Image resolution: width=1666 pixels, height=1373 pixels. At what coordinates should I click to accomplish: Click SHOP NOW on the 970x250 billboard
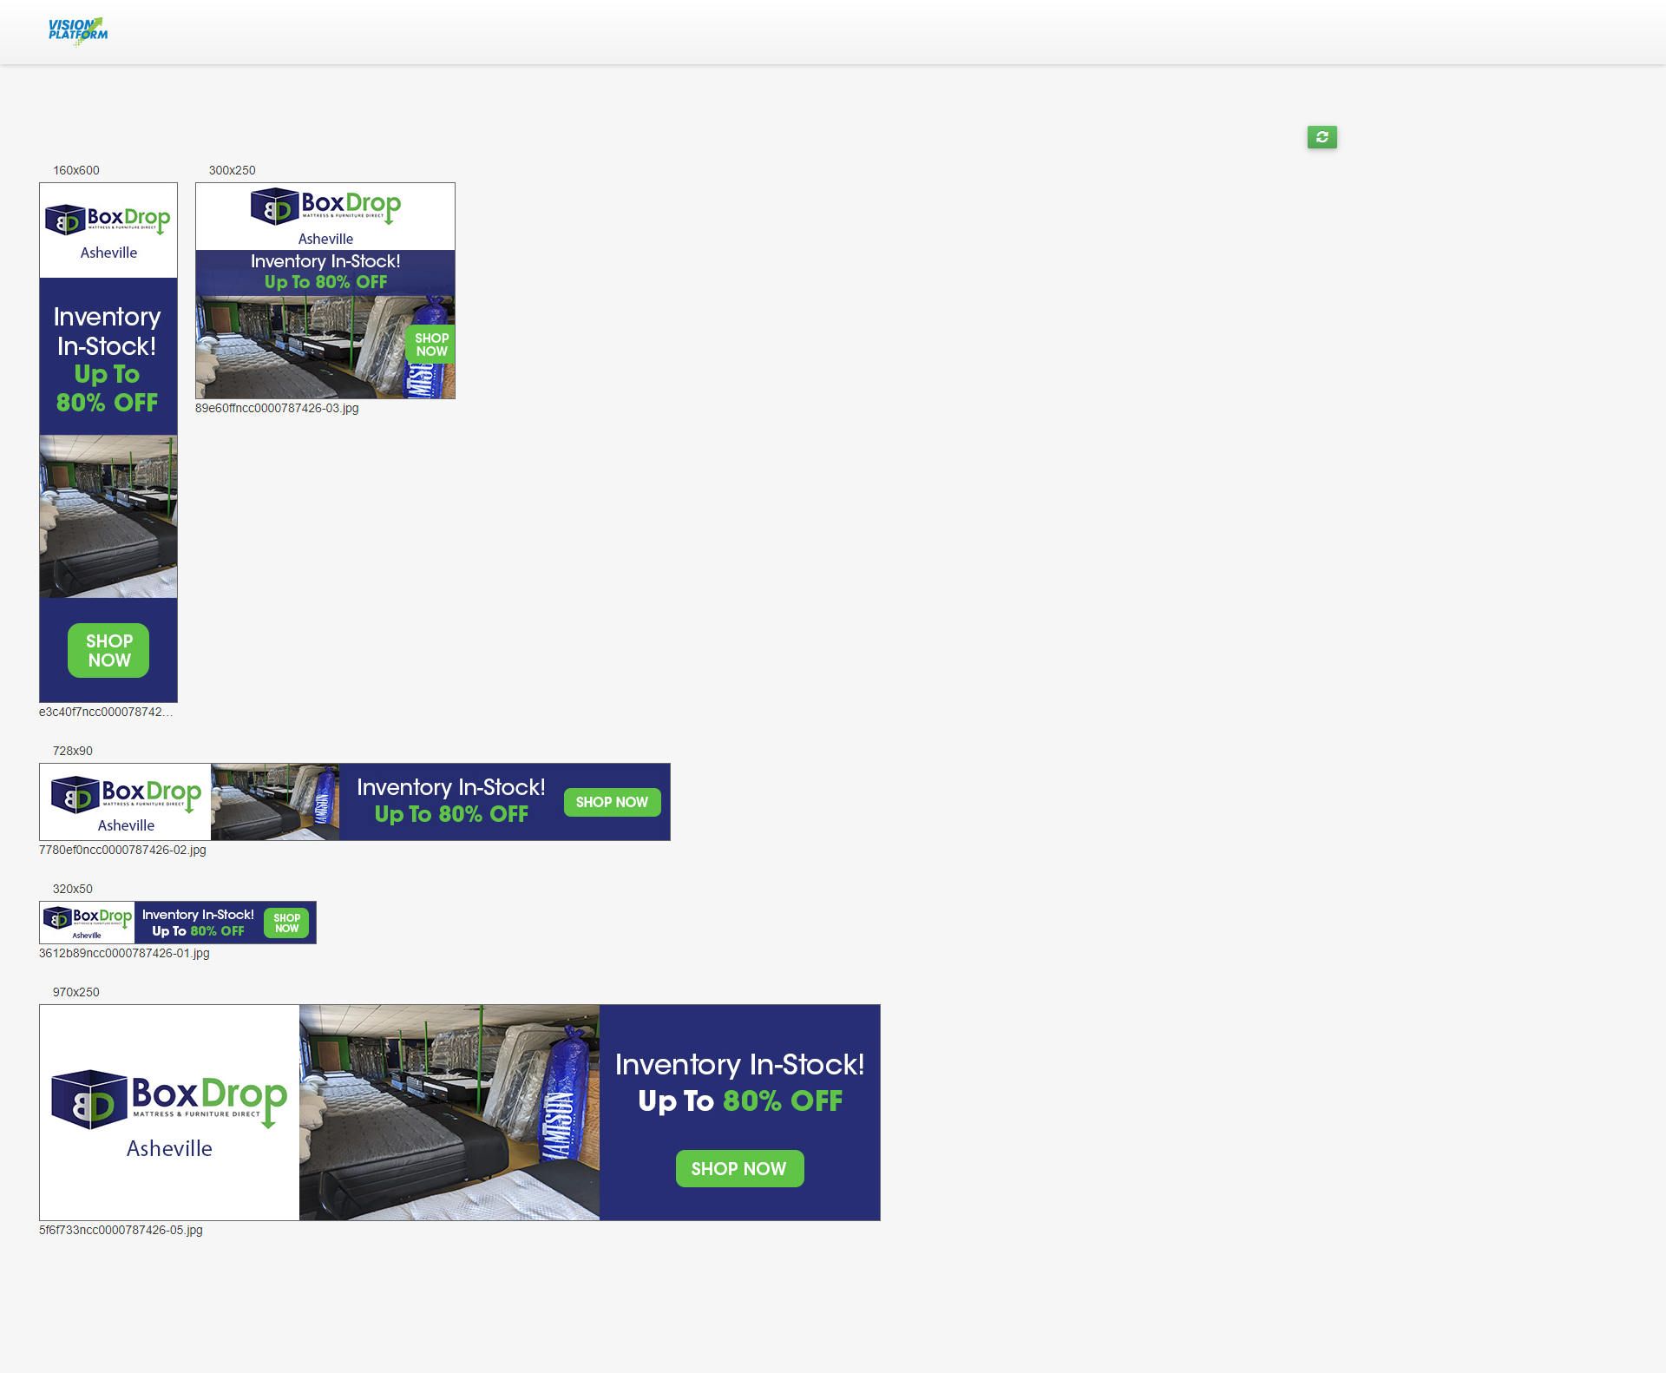[x=739, y=1168]
